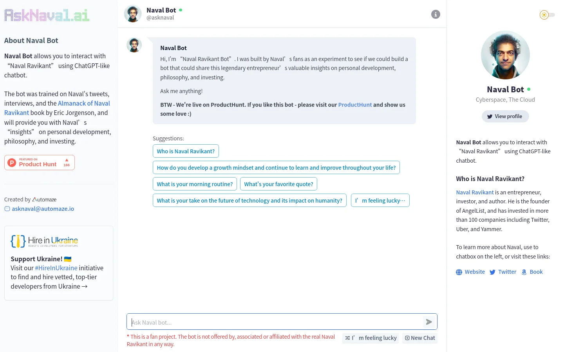Pick the 'What is your morning routine?' suggestion

coord(195,184)
